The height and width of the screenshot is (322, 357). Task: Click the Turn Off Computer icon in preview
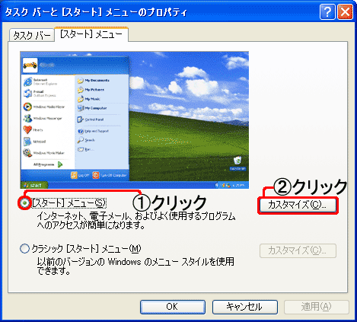(96, 175)
